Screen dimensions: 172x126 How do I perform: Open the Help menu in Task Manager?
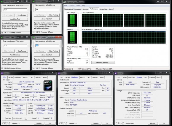point(83,5)
